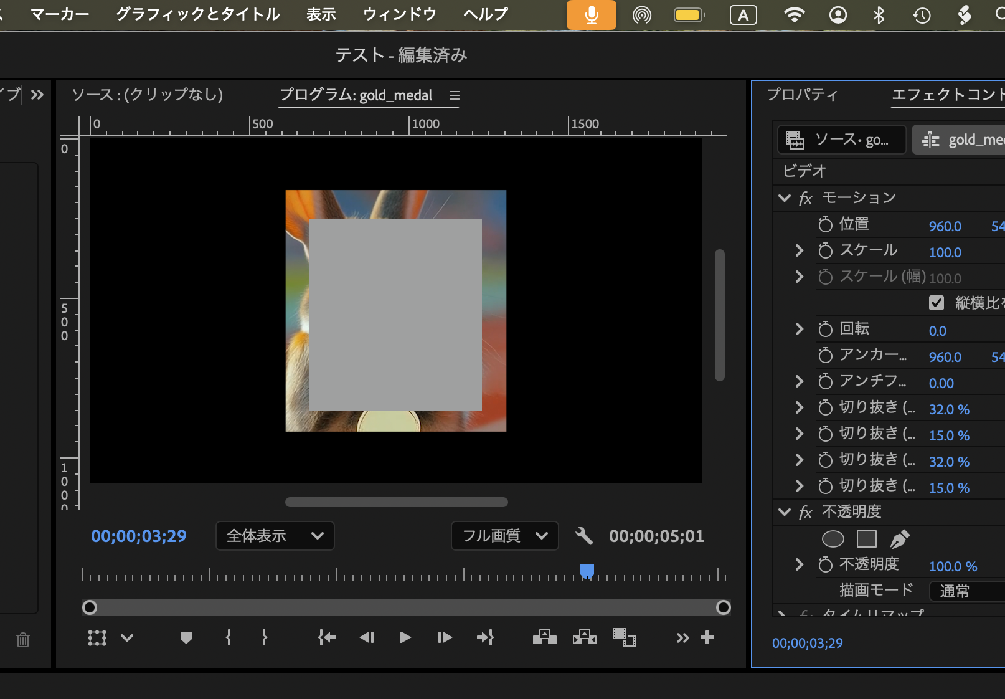Click the Export Frame icon
1005x699 pixels.
624,637
